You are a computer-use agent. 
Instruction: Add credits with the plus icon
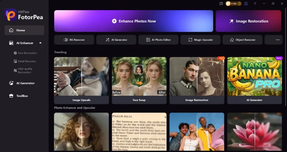point(239,3)
